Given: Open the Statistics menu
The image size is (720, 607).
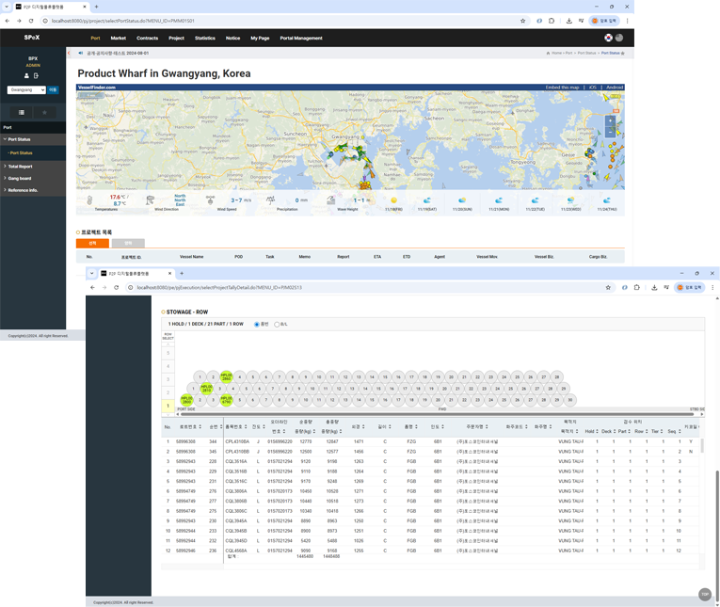Looking at the screenshot, I should [x=204, y=39].
